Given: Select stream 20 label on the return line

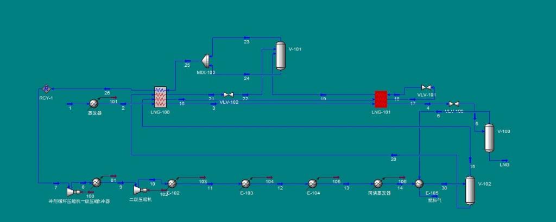Looking at the screenshot, I should (x=394, y=159).
